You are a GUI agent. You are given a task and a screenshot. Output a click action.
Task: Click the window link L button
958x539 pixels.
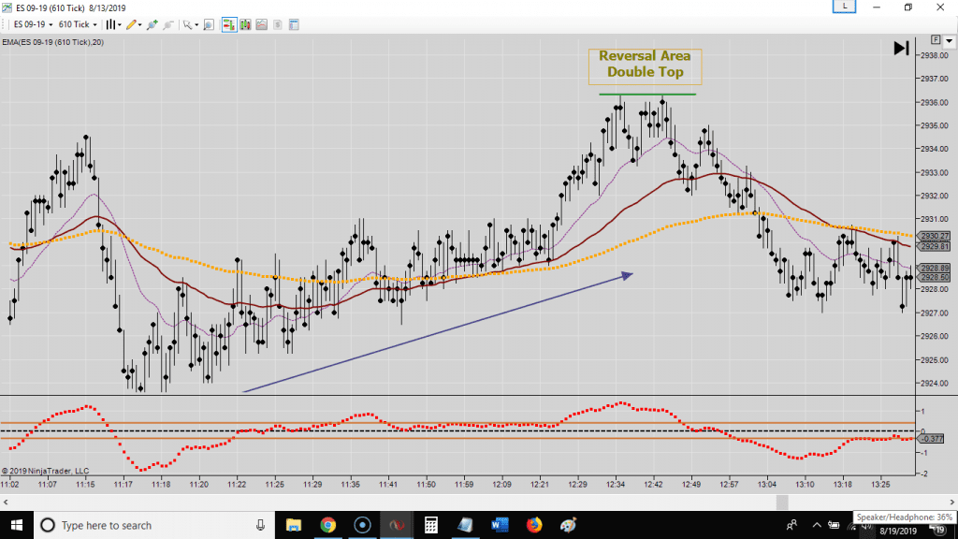[845, 7]
